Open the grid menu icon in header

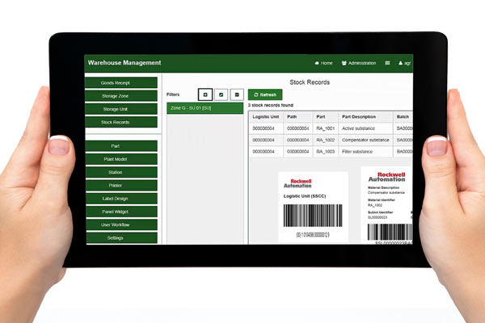387,63
